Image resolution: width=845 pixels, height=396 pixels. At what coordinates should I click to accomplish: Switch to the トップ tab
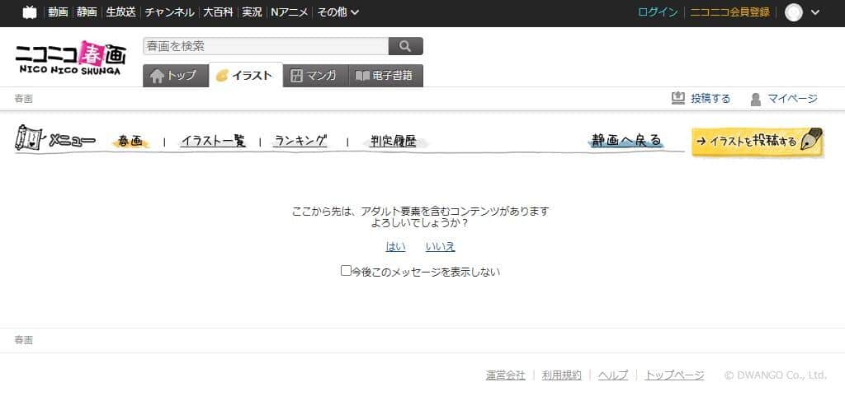175,76
